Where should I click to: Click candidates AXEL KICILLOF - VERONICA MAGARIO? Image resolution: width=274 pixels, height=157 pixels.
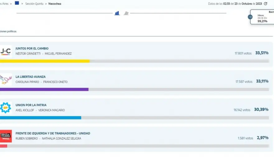pyautogui.click(x=40, y=110)
